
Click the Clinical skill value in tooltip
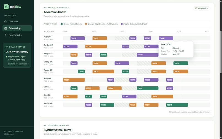point(176,48)
